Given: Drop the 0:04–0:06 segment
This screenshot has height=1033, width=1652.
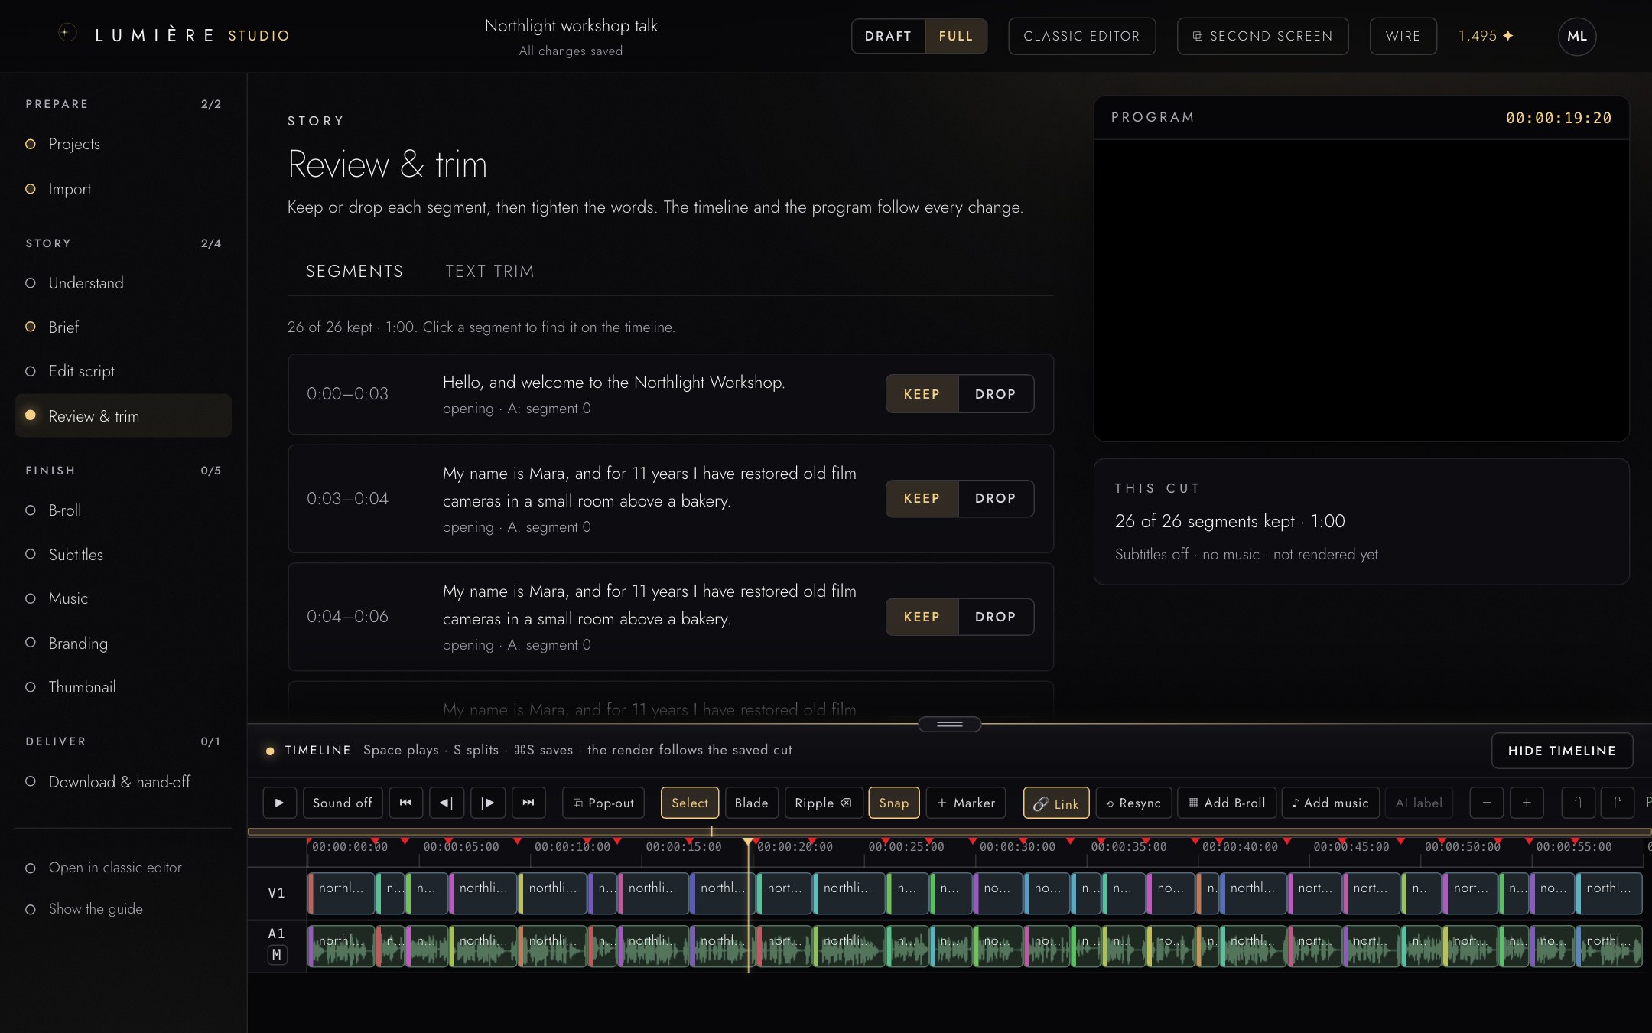Looking at the screenshot, I should click(995, 617).
